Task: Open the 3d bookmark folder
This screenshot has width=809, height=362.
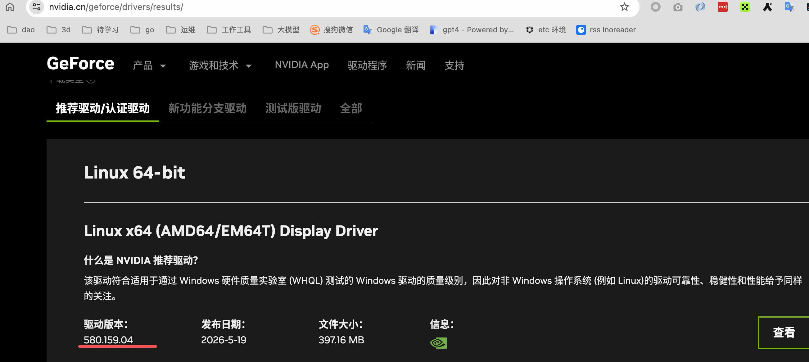Action: point(58,30)
